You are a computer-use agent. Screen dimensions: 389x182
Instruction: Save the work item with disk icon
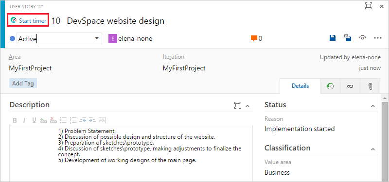click(x=333, y=38)
